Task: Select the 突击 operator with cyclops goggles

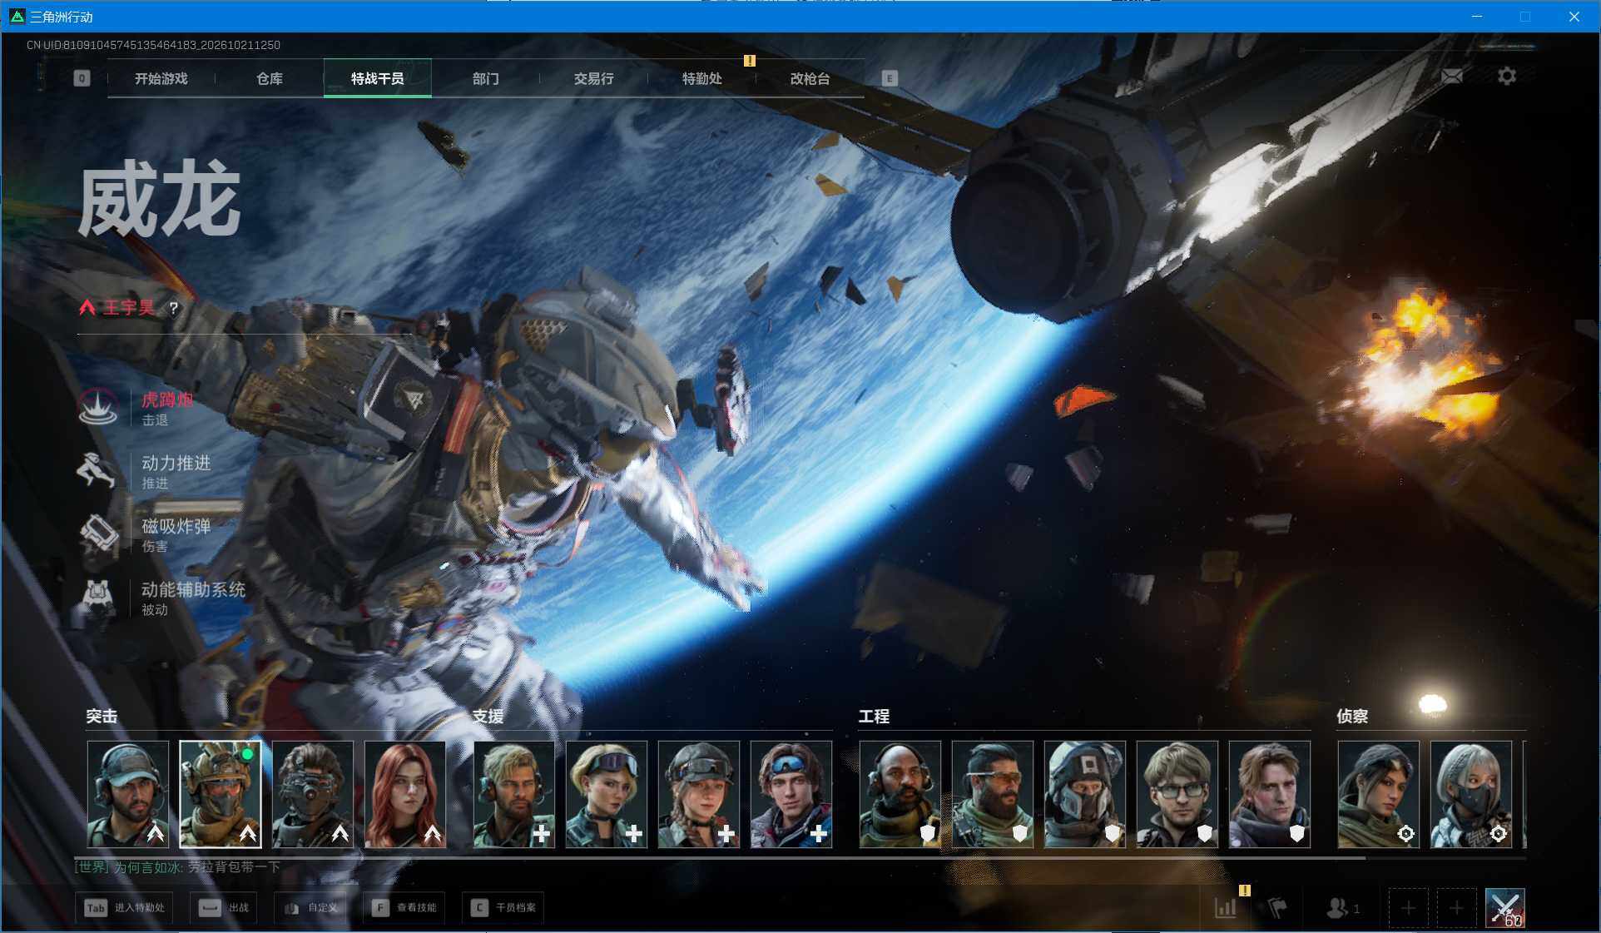Action: click(313, 795)
